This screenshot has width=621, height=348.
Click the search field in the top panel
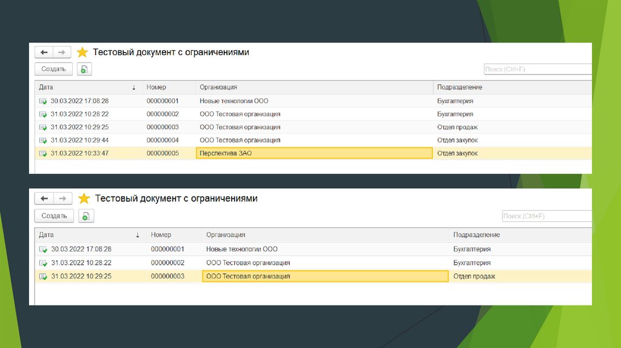(537, 69)
